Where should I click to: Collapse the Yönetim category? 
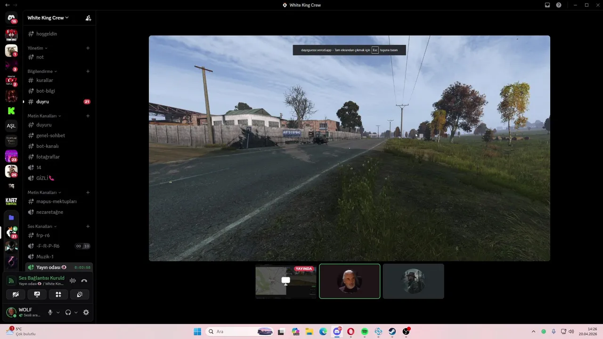pyautogui.click(x=37, y=48)
